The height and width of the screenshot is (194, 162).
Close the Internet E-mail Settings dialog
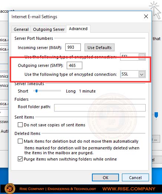pos(146,16)
